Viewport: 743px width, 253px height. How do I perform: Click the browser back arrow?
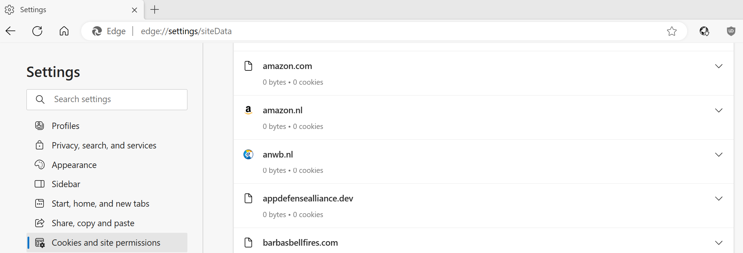pos(11,31)
